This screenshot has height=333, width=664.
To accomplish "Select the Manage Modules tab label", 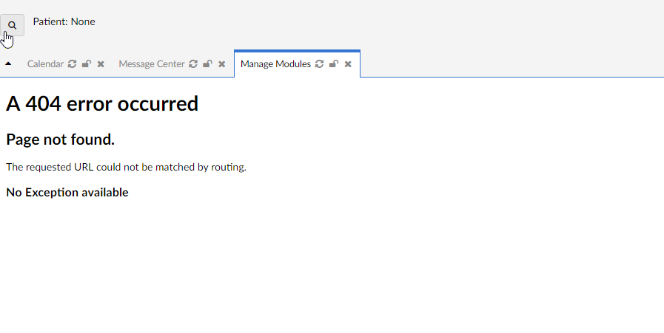I will [x=275, y=63].
